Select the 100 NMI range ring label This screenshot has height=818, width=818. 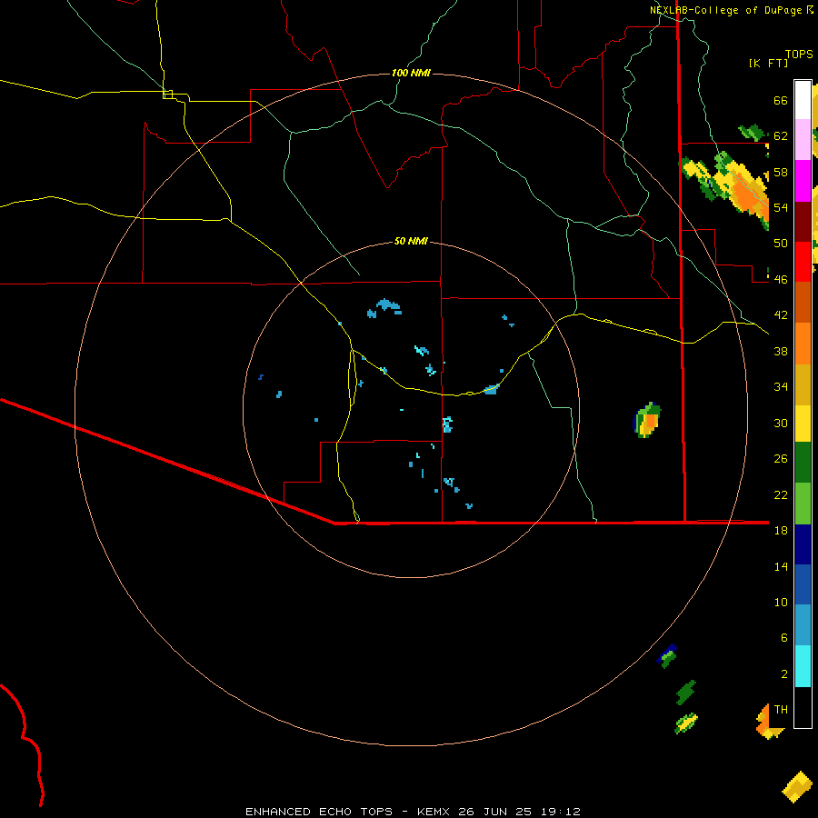pos(411,73)
